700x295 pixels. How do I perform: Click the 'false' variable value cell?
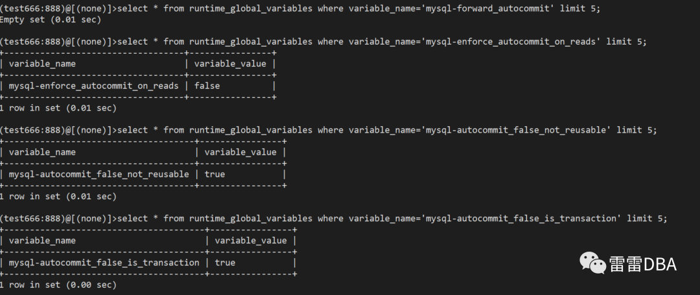tap(207, 85)
